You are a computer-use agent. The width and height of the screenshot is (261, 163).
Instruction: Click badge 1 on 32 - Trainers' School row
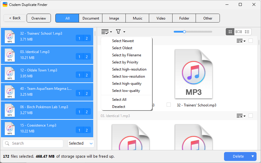[79, 38]
